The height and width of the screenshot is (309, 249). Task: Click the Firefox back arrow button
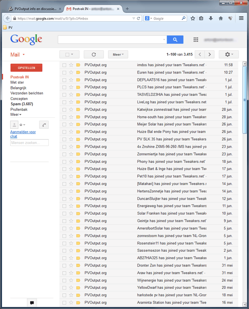pyautogui.click(x=8, y=18)
